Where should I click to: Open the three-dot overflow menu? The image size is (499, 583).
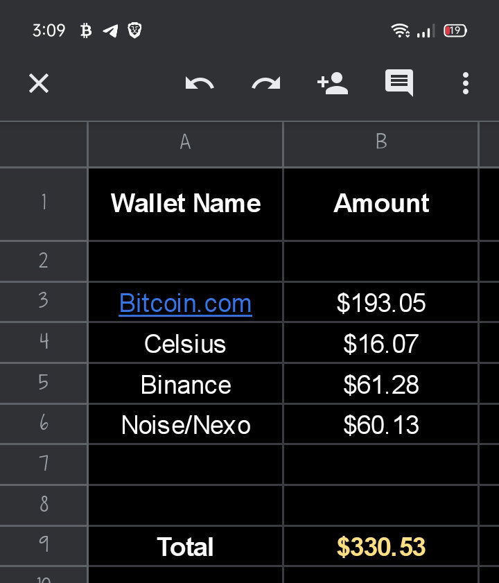click(466, 83)
